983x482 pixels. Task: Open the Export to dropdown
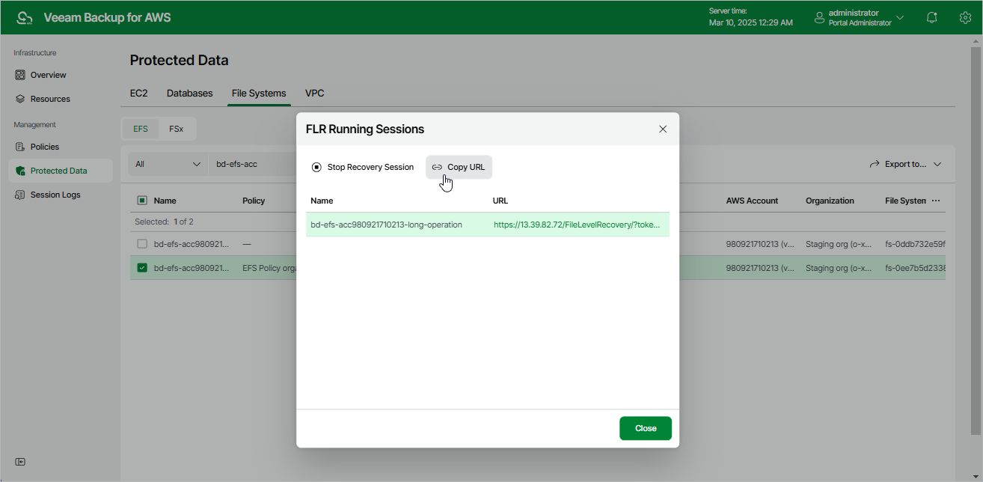coord(904,164)
